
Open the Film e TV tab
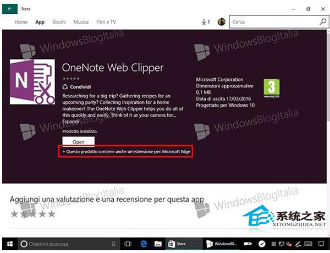[x=106, y=22]
